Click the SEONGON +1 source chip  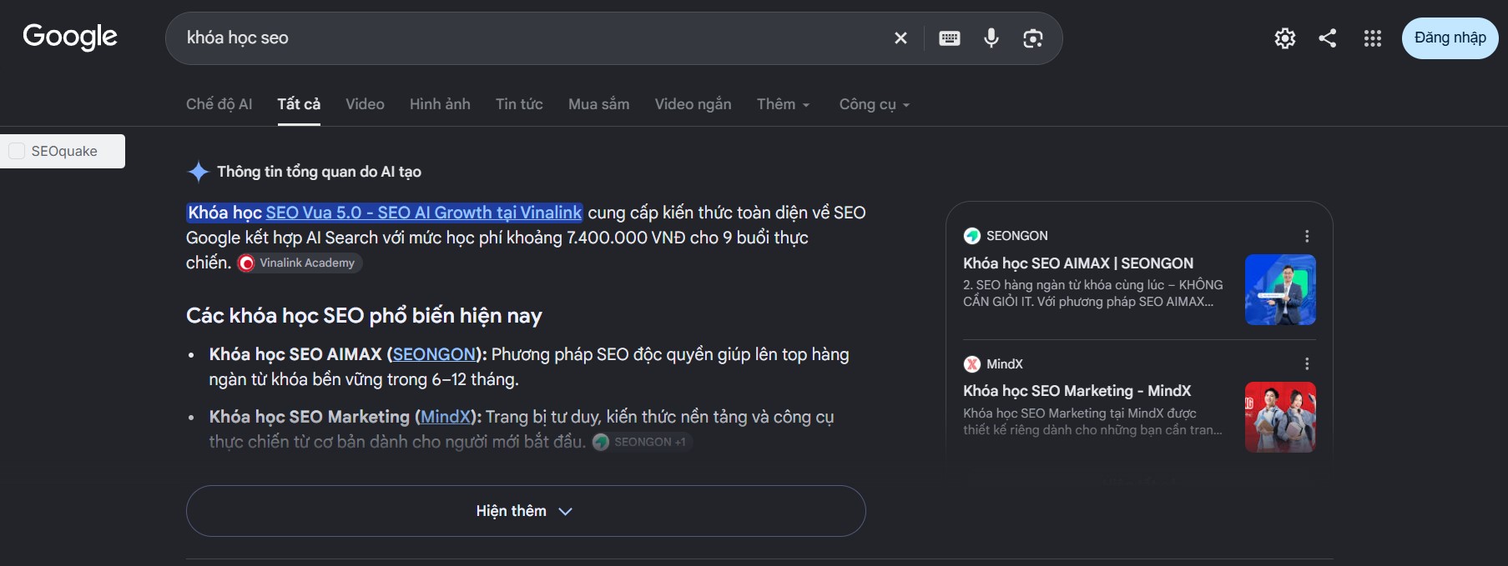[642, 442]
